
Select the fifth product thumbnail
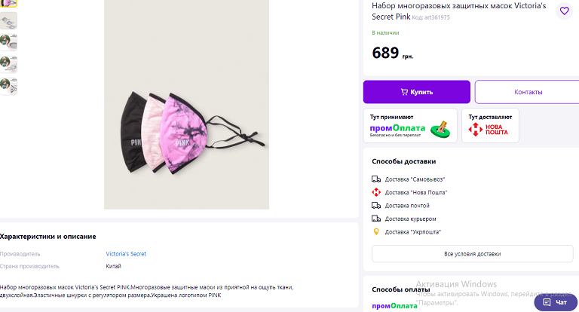[x=8, y=87]
